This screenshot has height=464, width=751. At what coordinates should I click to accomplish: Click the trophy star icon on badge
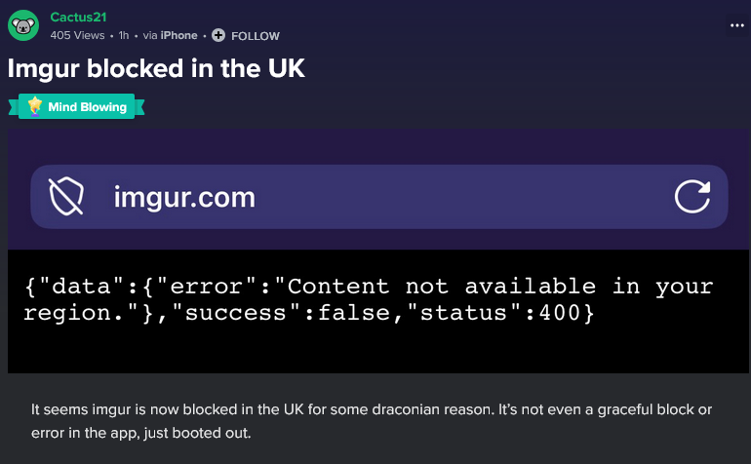pyautogui.click(x=34, y=106)
